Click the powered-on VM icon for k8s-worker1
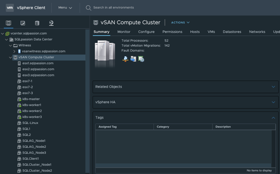The image size is (280, 174). pos(19,105)
